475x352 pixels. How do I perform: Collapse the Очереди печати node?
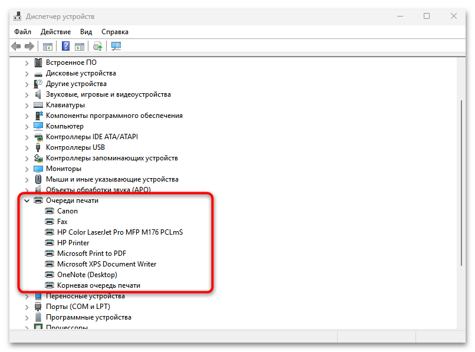pyautogui.click(x=27, y=200)
